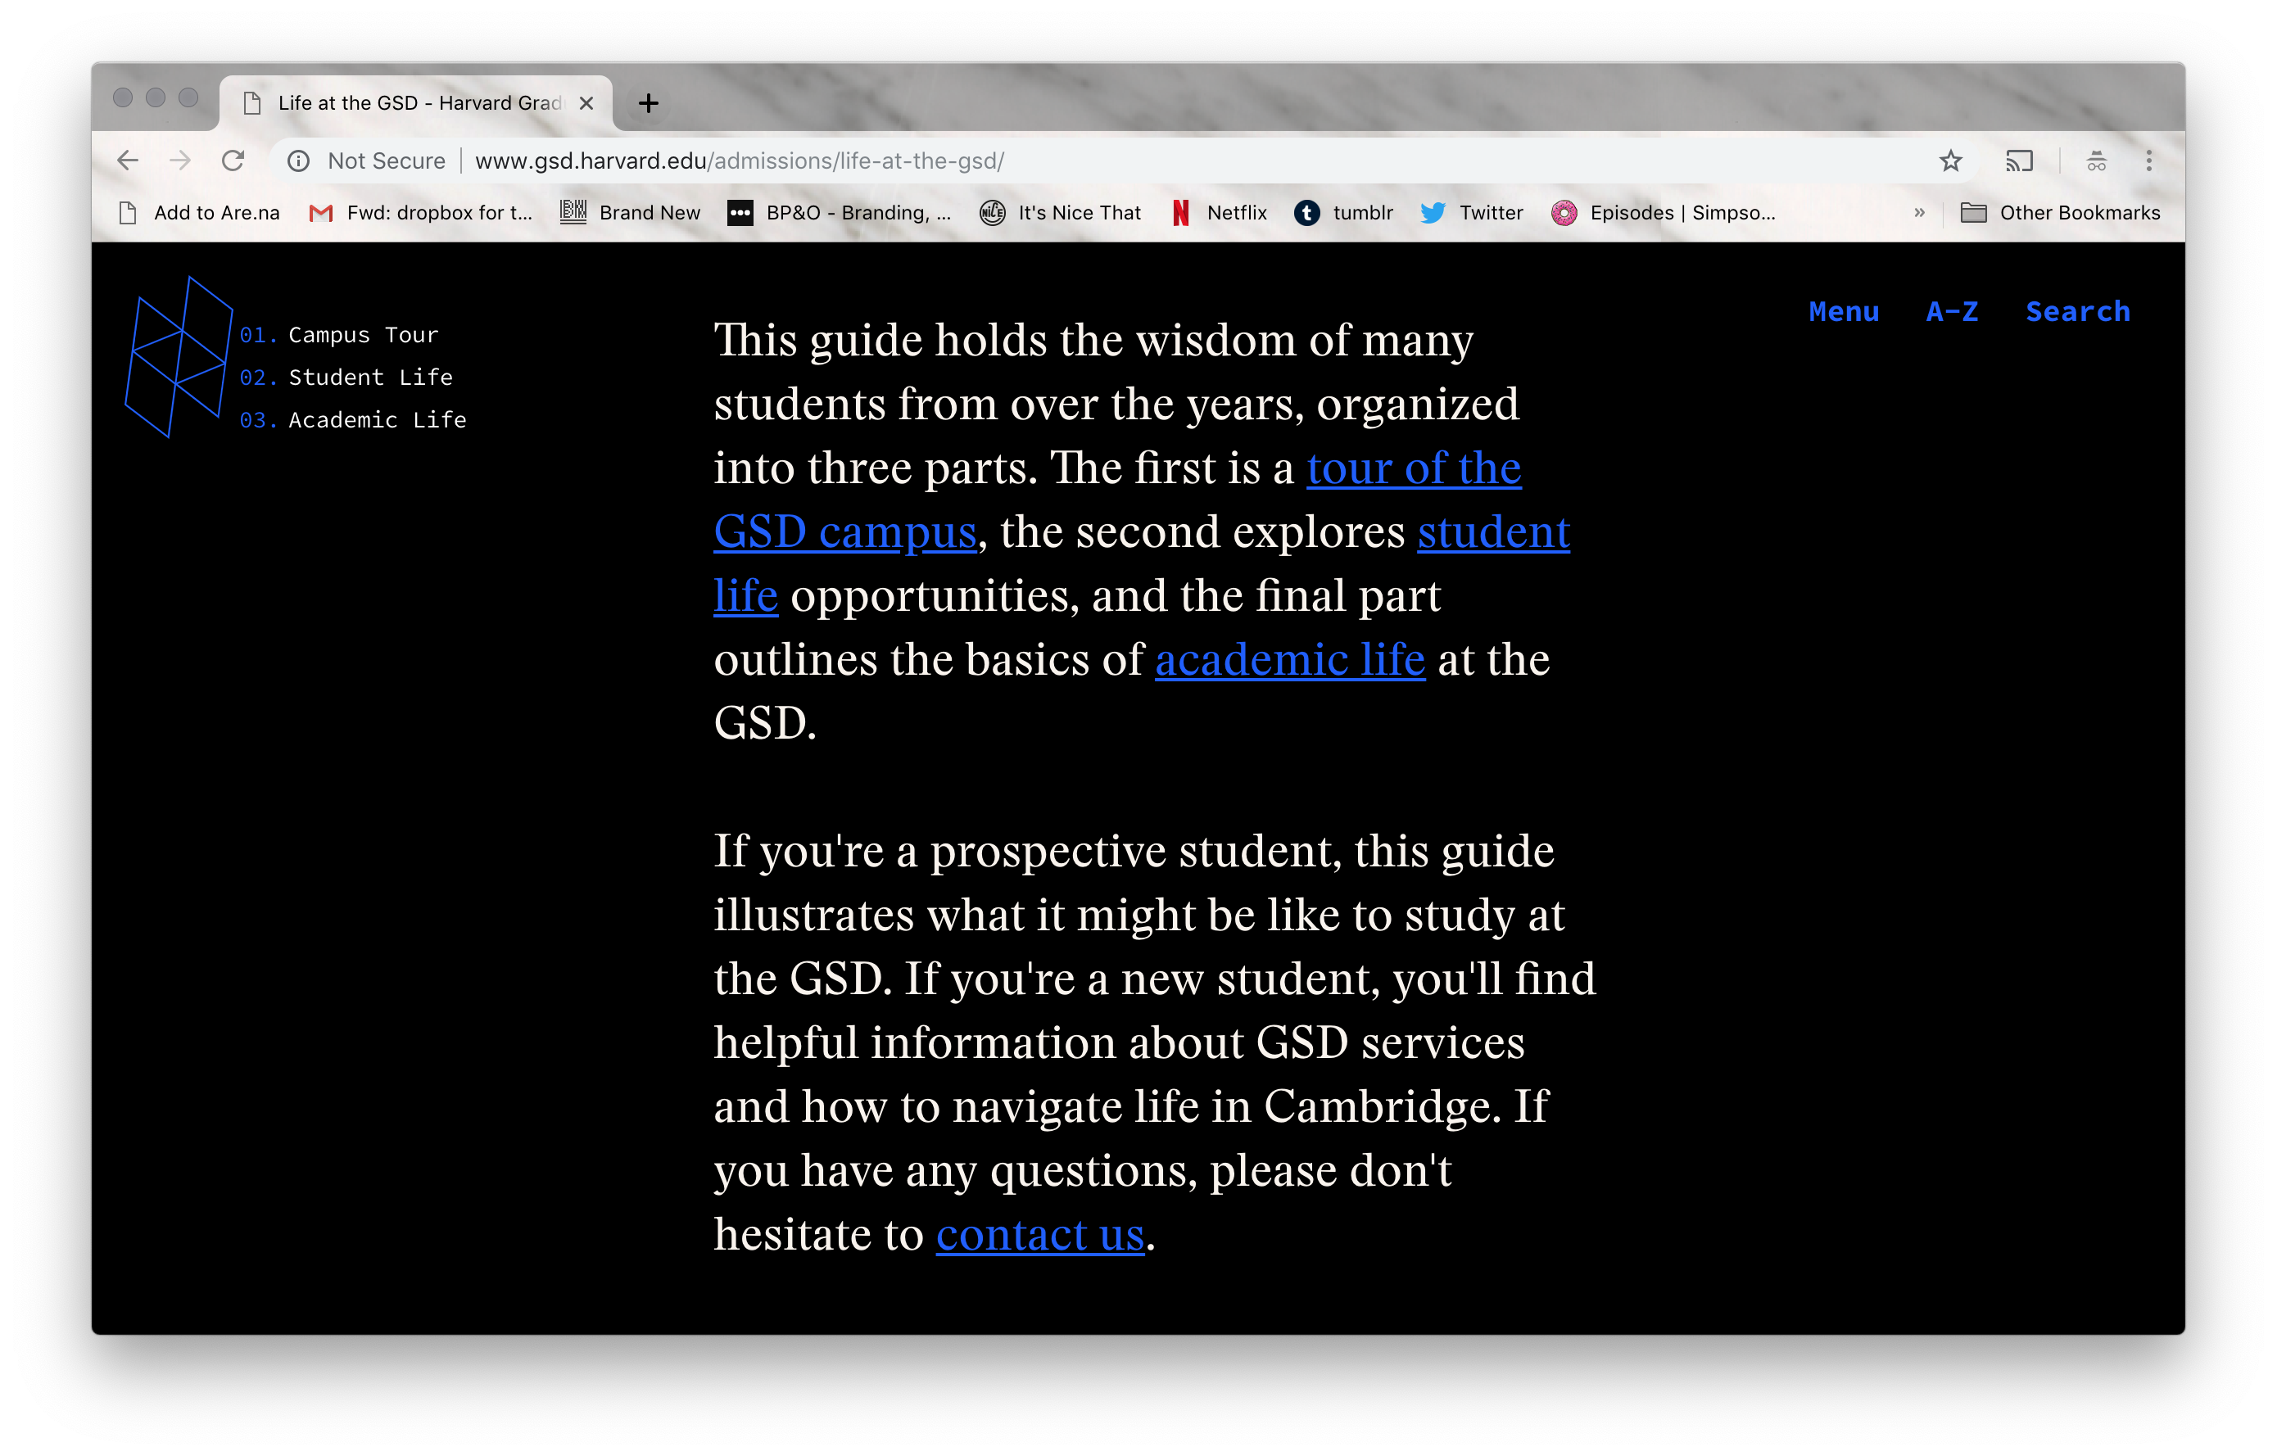Open the Search link

[2077, 312]
